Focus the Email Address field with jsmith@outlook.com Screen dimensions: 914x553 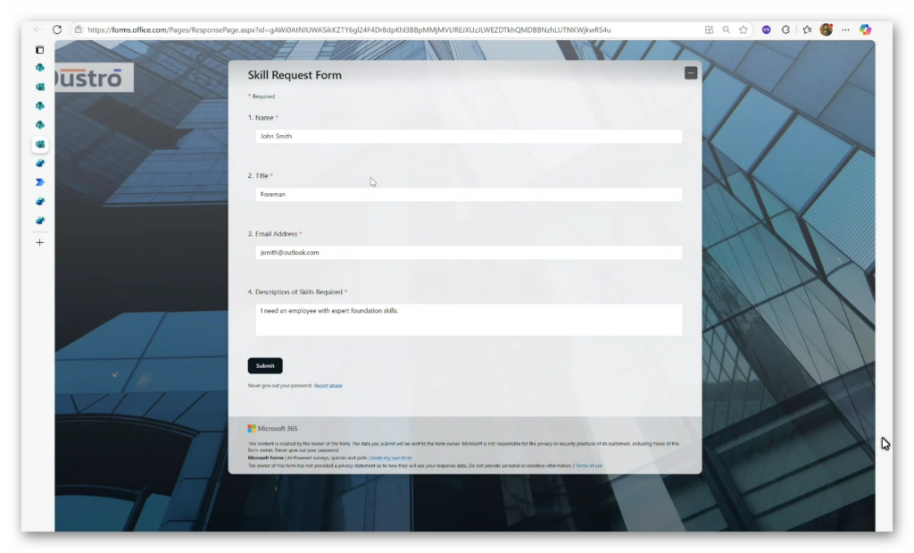point(469,253)
